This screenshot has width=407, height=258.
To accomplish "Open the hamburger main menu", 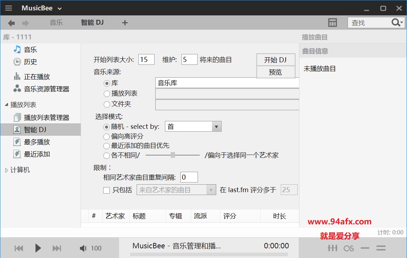I will tap(9, 8).
